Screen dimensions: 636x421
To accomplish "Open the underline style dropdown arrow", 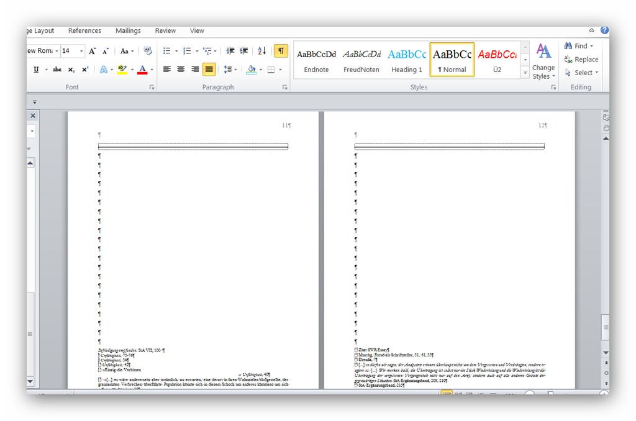I will [46, 70].
